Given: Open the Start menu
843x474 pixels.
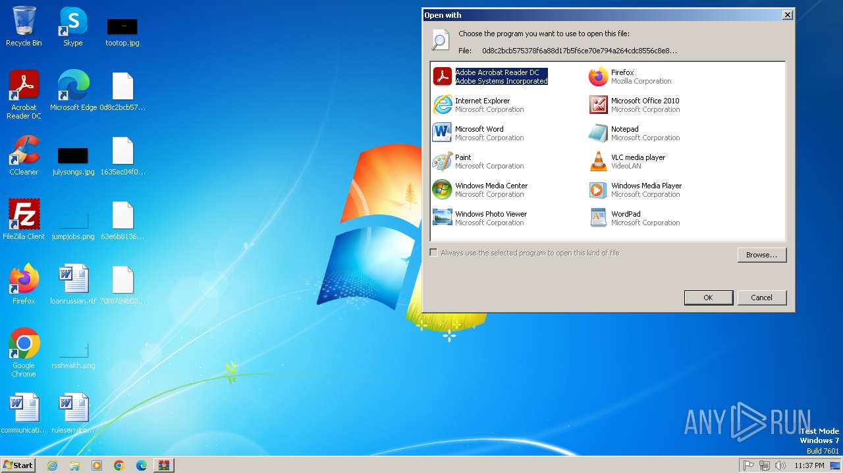Looking at the screenshot, I should pyautogui.click(x=18, y=465).
